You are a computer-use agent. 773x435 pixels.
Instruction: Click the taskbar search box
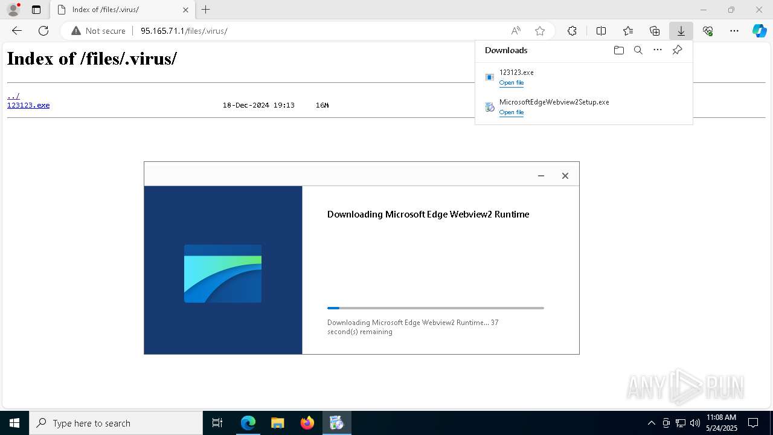(x=116, y=423)
